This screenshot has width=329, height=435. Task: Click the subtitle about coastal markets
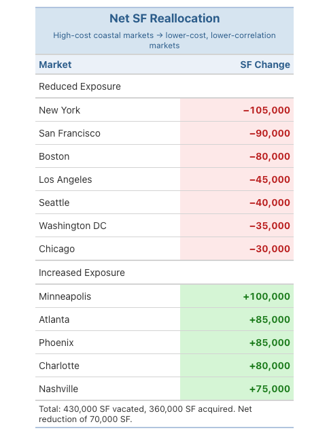[164, 40]
